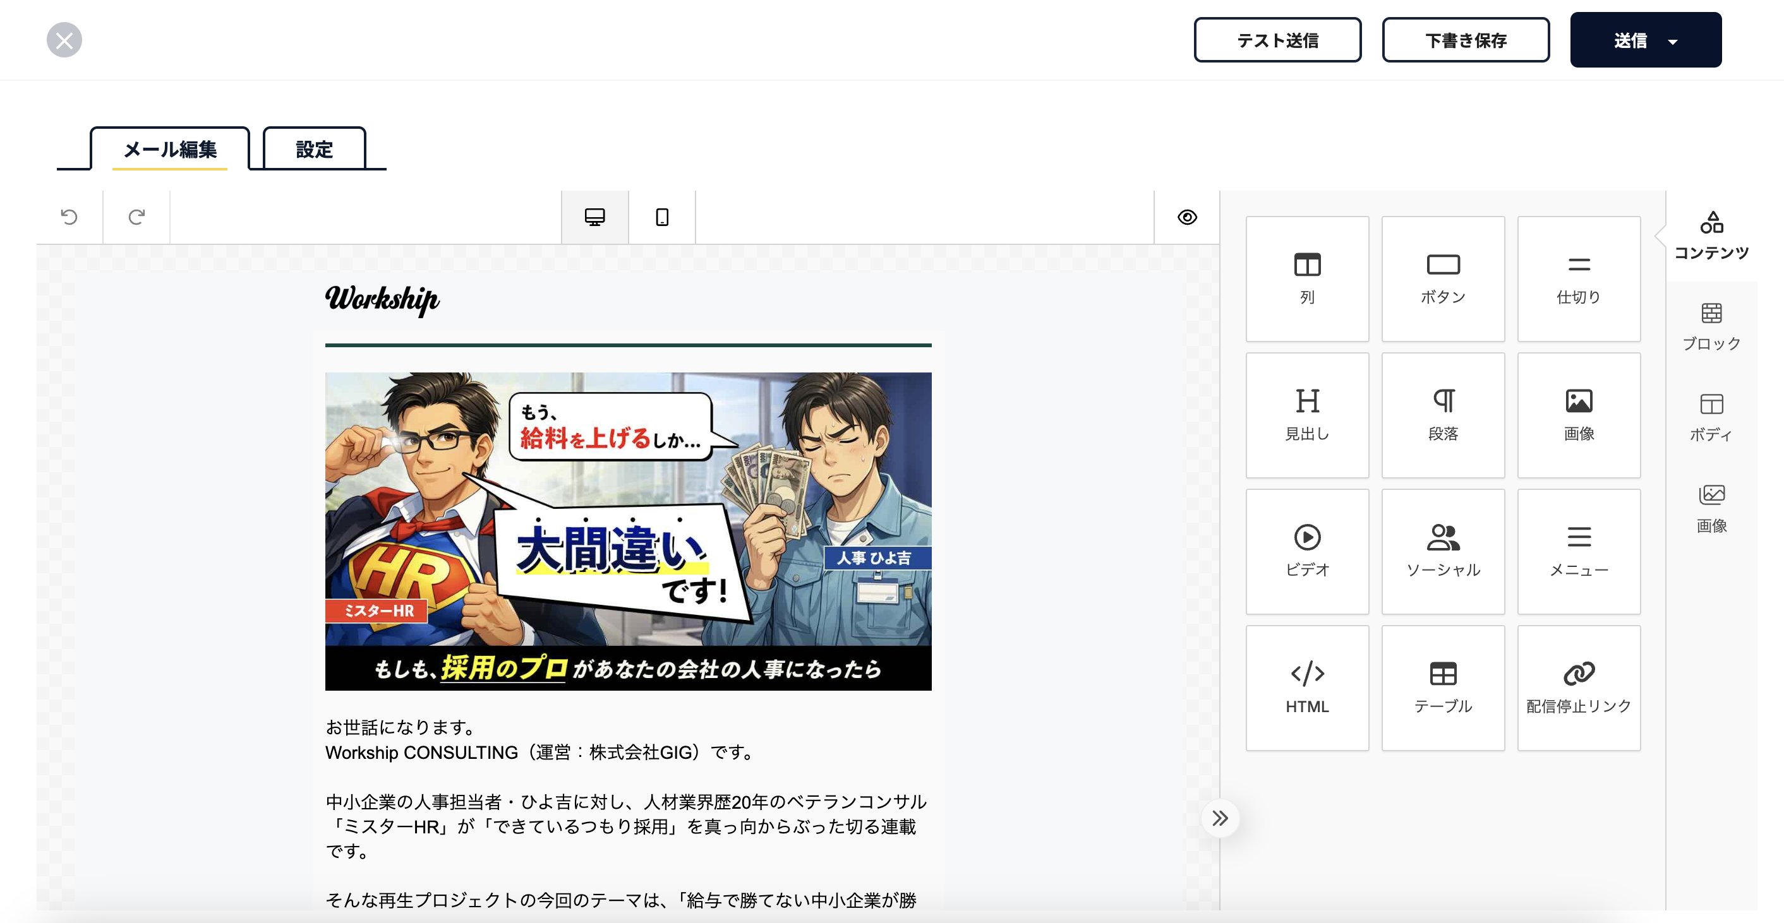
Task: Switch to mobile preview mode
Action: (x=662, y=217)
